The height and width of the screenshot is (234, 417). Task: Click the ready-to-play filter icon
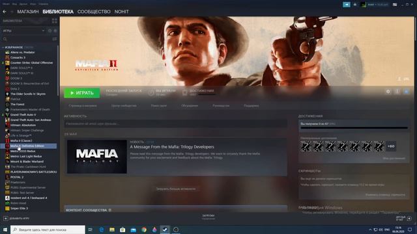[55, 31]
